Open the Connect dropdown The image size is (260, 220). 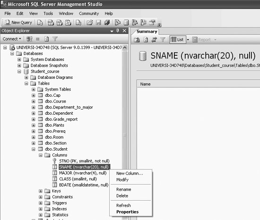(x=12, y=39)
